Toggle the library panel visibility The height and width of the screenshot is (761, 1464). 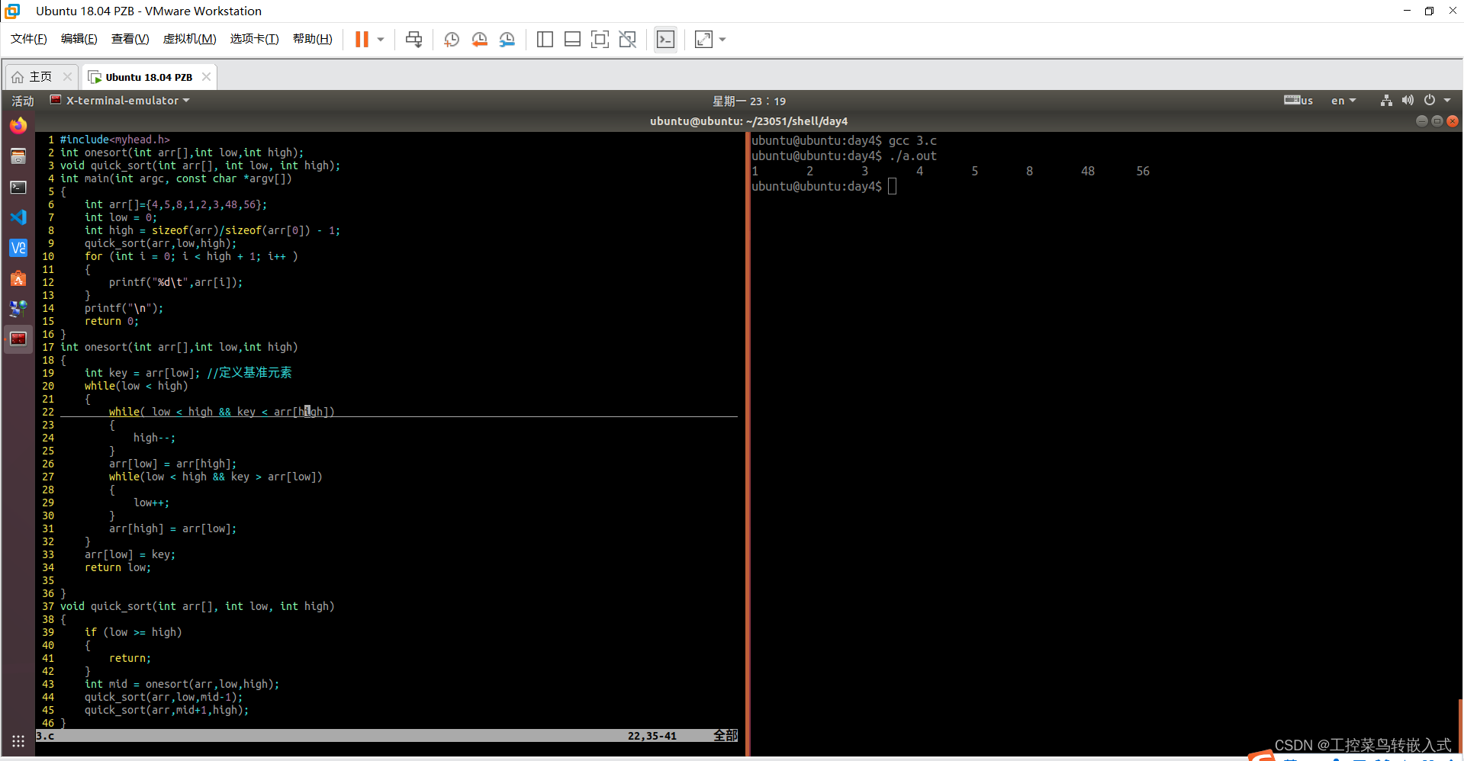point(545,39)
